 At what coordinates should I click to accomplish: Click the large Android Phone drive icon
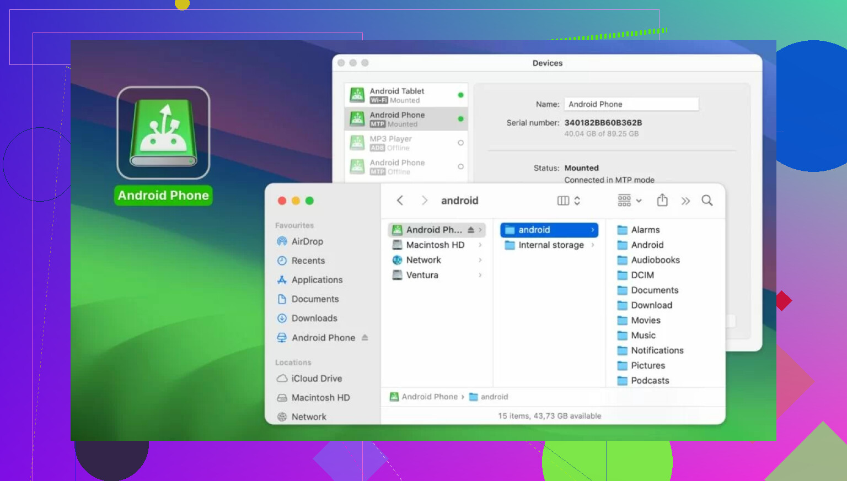(x=163, y=133)
